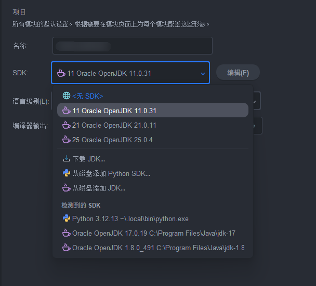Collapse the SDK dropdown via its chevron arrow
The image size is (316, 286).
coord(203,74)
